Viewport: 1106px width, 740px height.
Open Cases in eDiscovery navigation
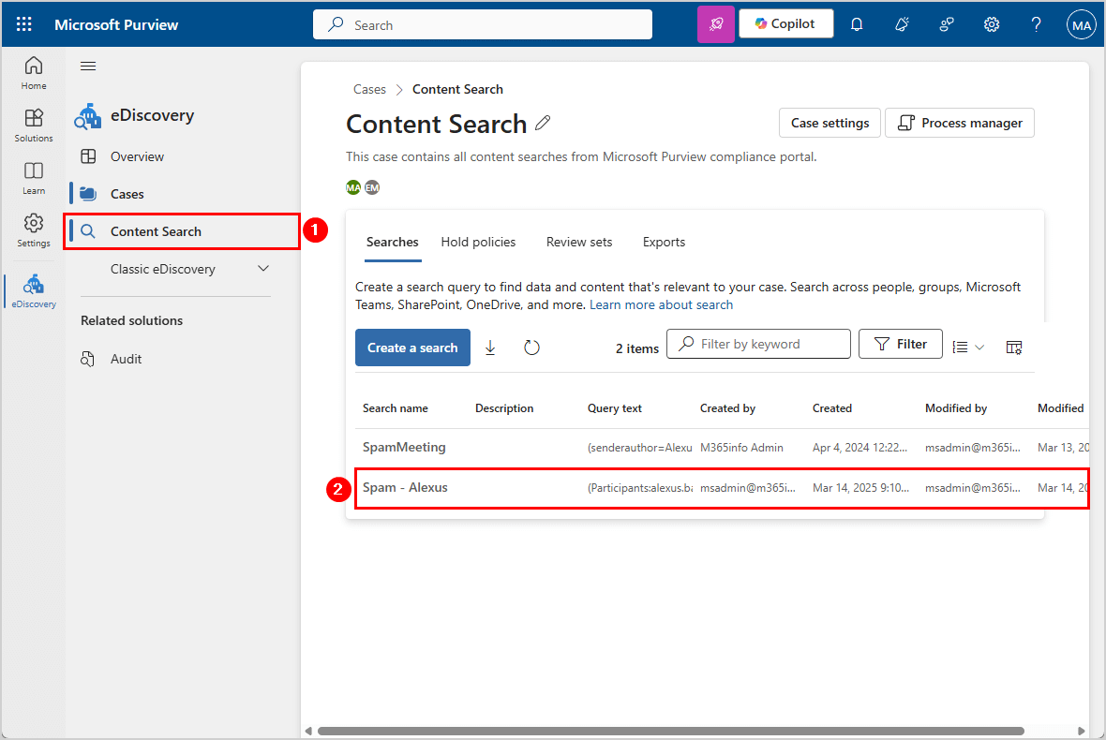(x=127, y=194)
